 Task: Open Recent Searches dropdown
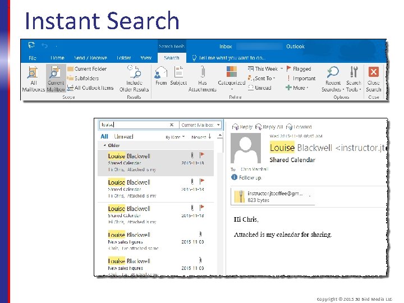click(333, 79)
